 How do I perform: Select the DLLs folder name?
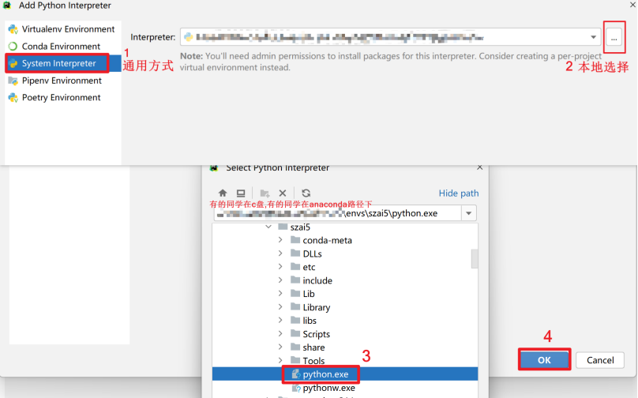(x=312, y=254)
